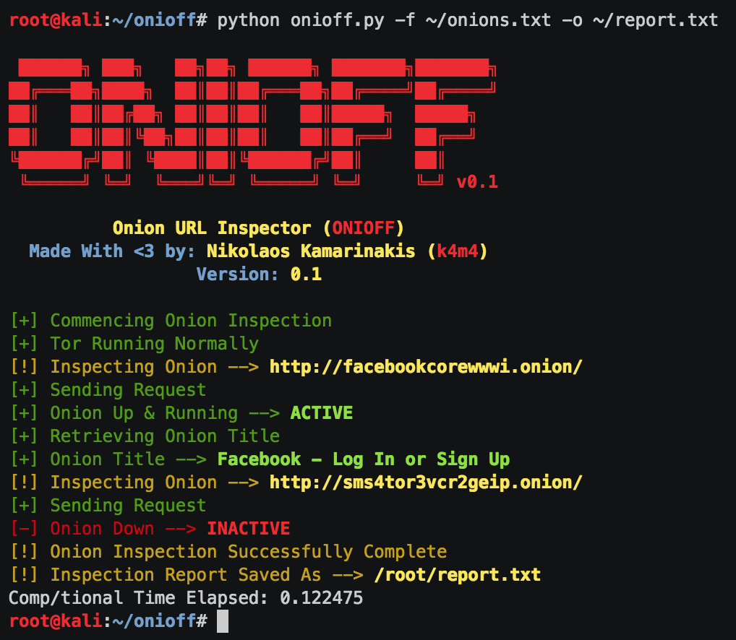This screenshot has height=640, width=736.
Task: Click the Comp/tional Time Elapsed value
Action: pos(321,598)
